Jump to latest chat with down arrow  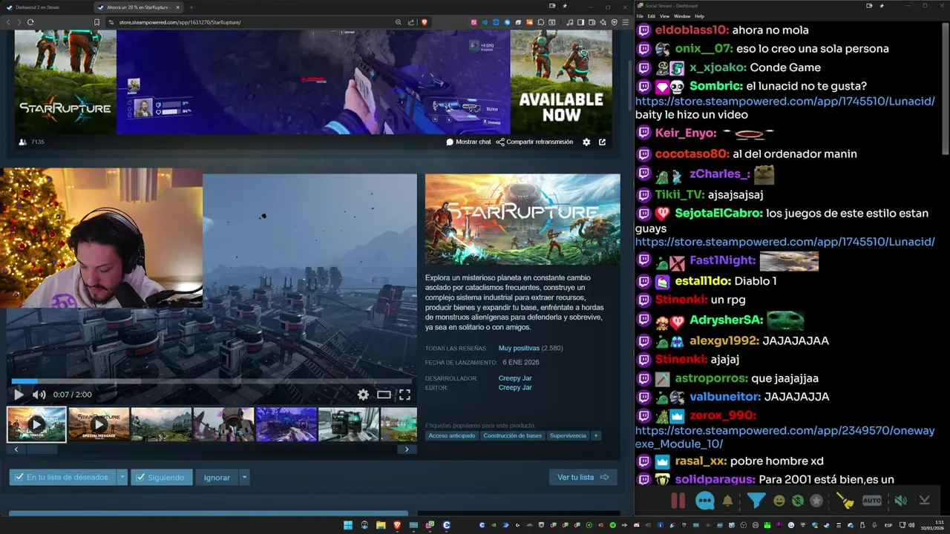pyautogui.click(x=925, y=501)
